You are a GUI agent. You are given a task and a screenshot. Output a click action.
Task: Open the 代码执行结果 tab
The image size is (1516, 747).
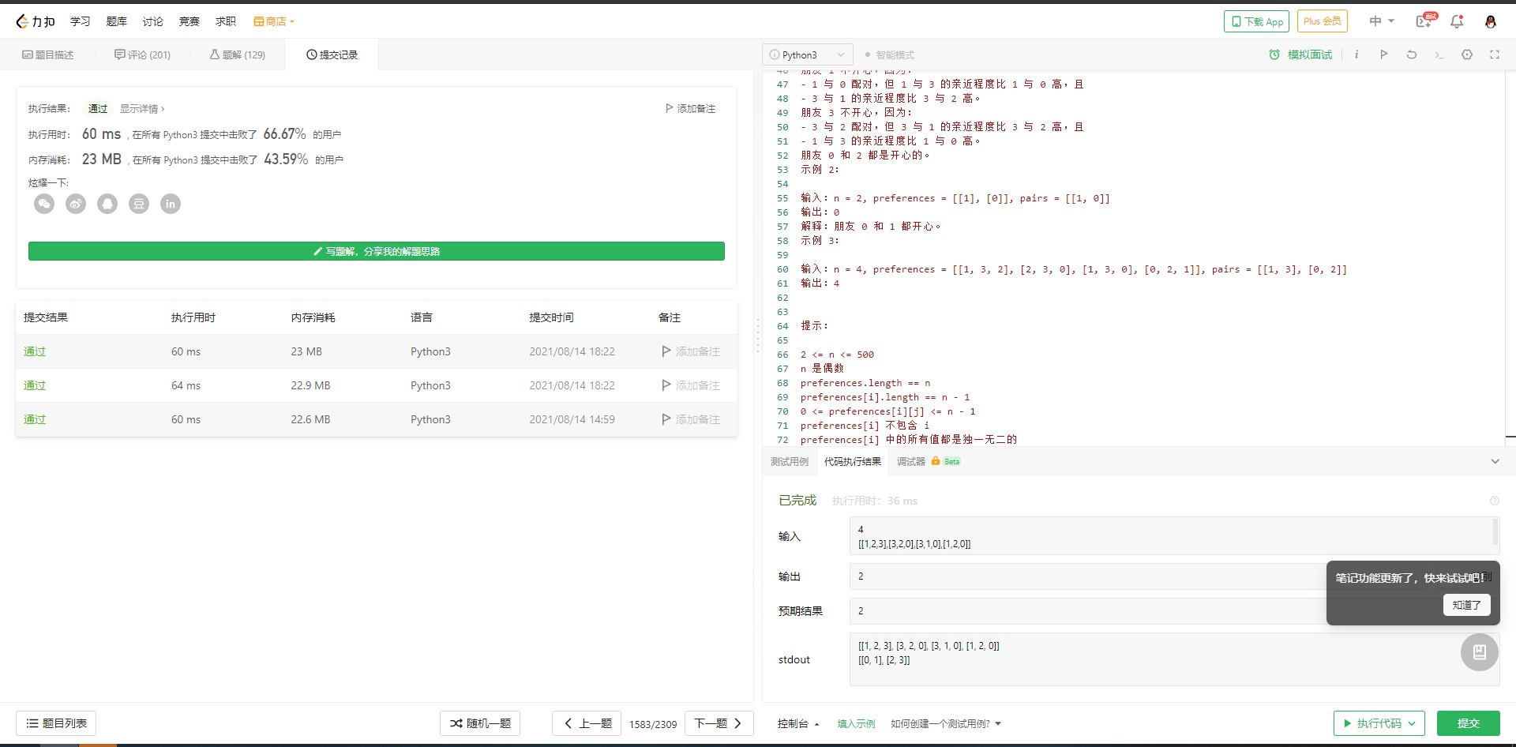click(853, 461)
